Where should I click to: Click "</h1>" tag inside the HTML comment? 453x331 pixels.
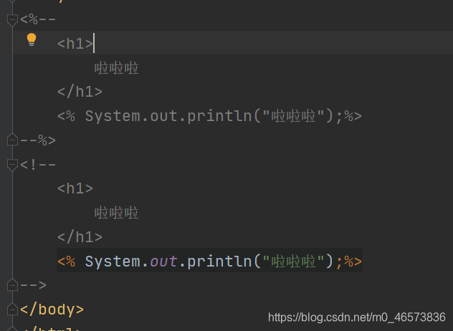(80, 237)
